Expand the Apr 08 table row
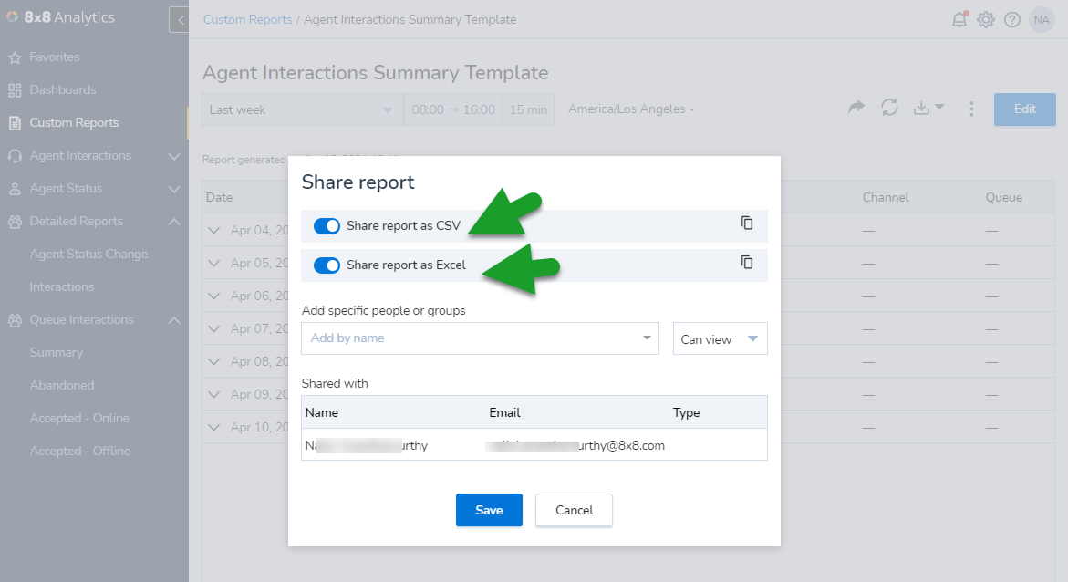The image size is (1068, 582). (213, 362)
